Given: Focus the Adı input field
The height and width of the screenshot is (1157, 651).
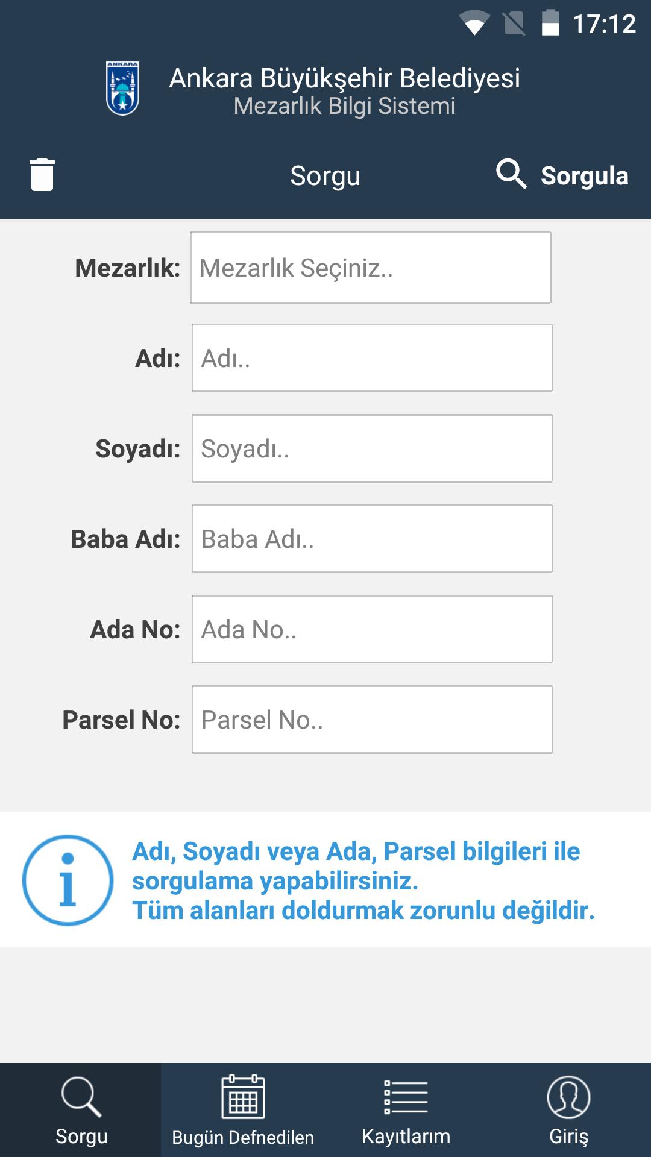Looking at the screenshot, I should click(x=373, y=358).
